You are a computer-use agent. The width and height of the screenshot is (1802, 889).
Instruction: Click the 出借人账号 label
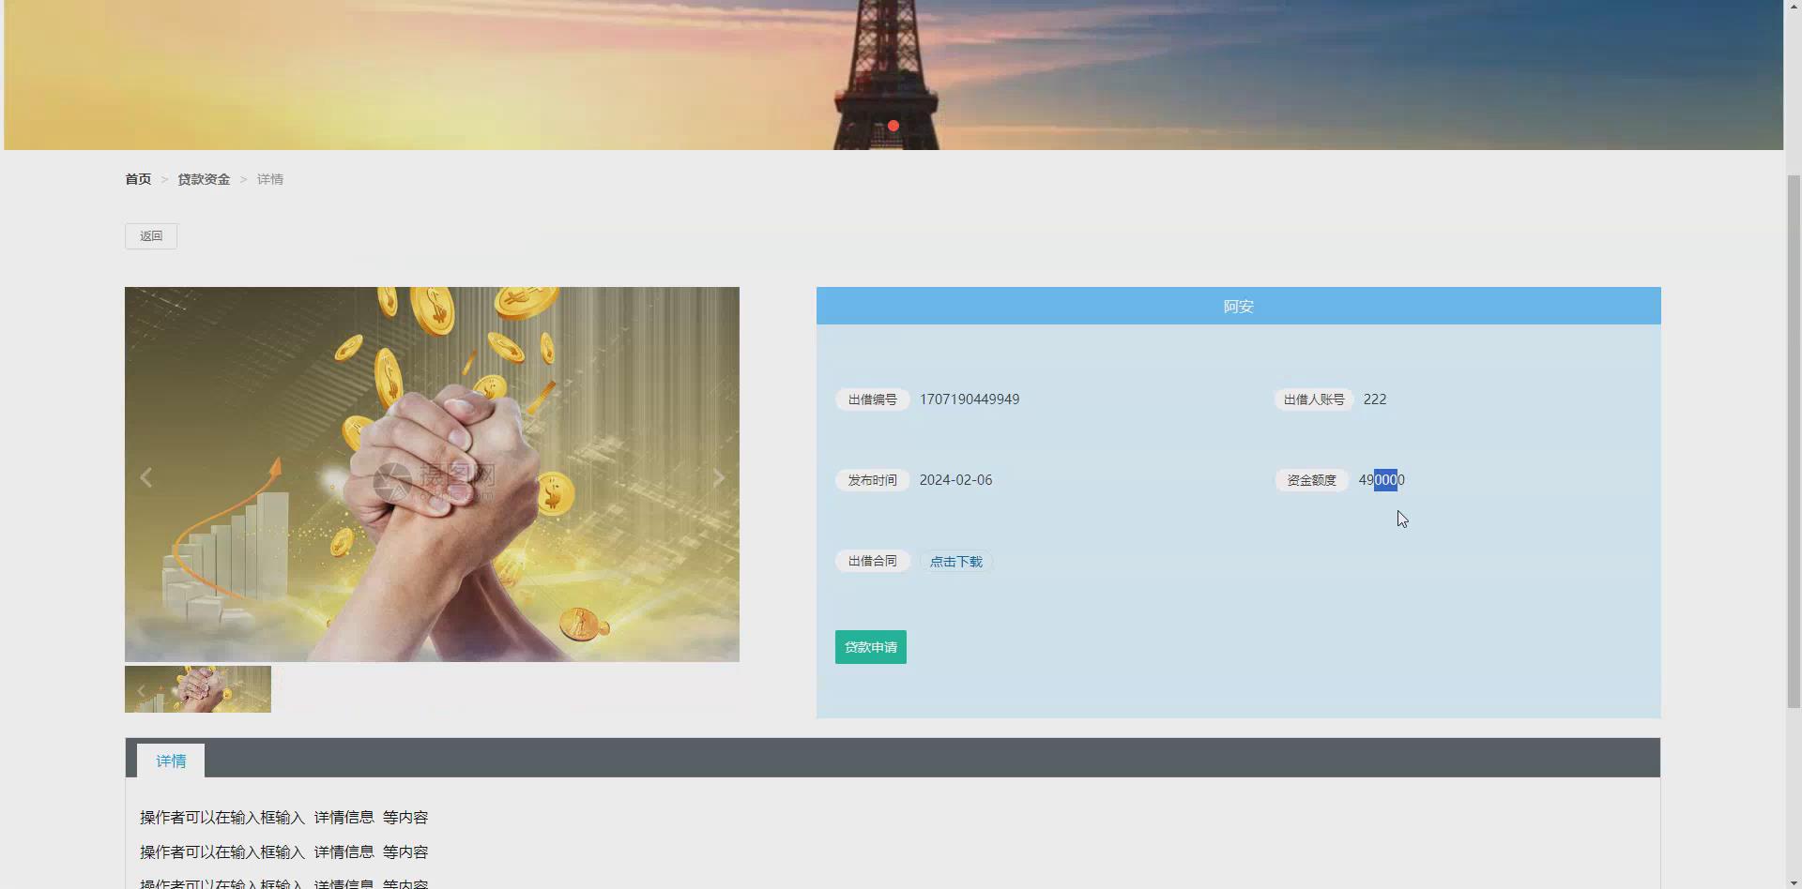click(x=1314, y=399)
